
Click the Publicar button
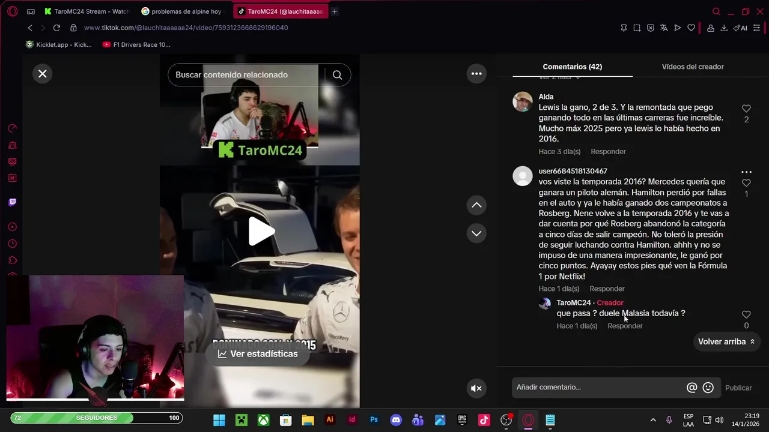738,388
